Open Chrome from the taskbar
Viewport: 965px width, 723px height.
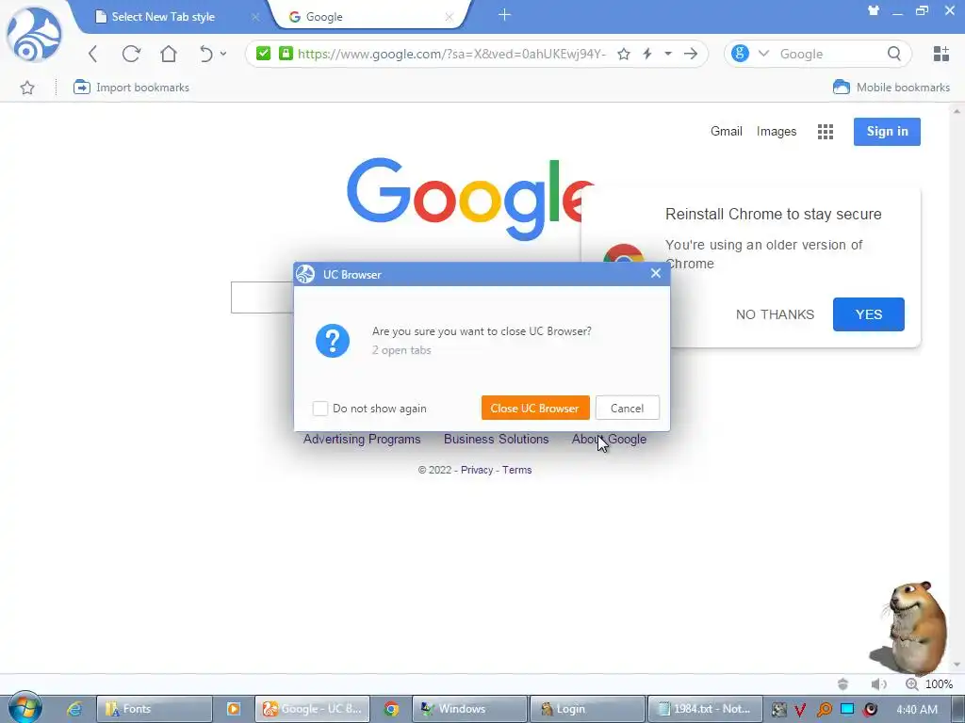point(391,709)
